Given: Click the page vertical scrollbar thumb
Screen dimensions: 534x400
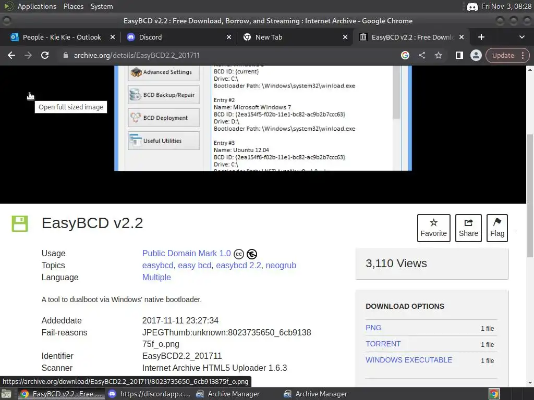Looking at the screenshot, I should coord(530,196).
